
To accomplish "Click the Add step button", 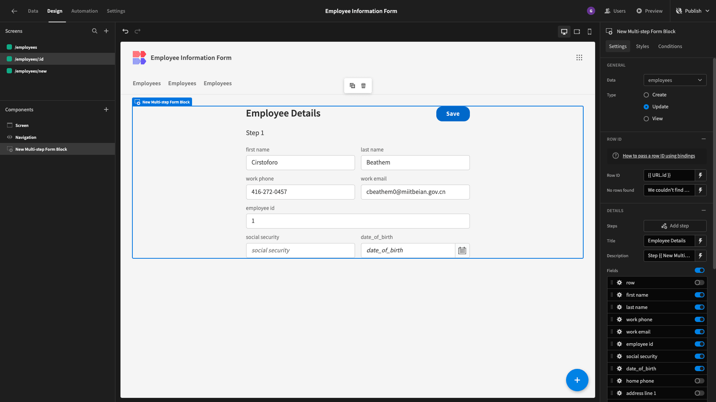I will 675,226.
